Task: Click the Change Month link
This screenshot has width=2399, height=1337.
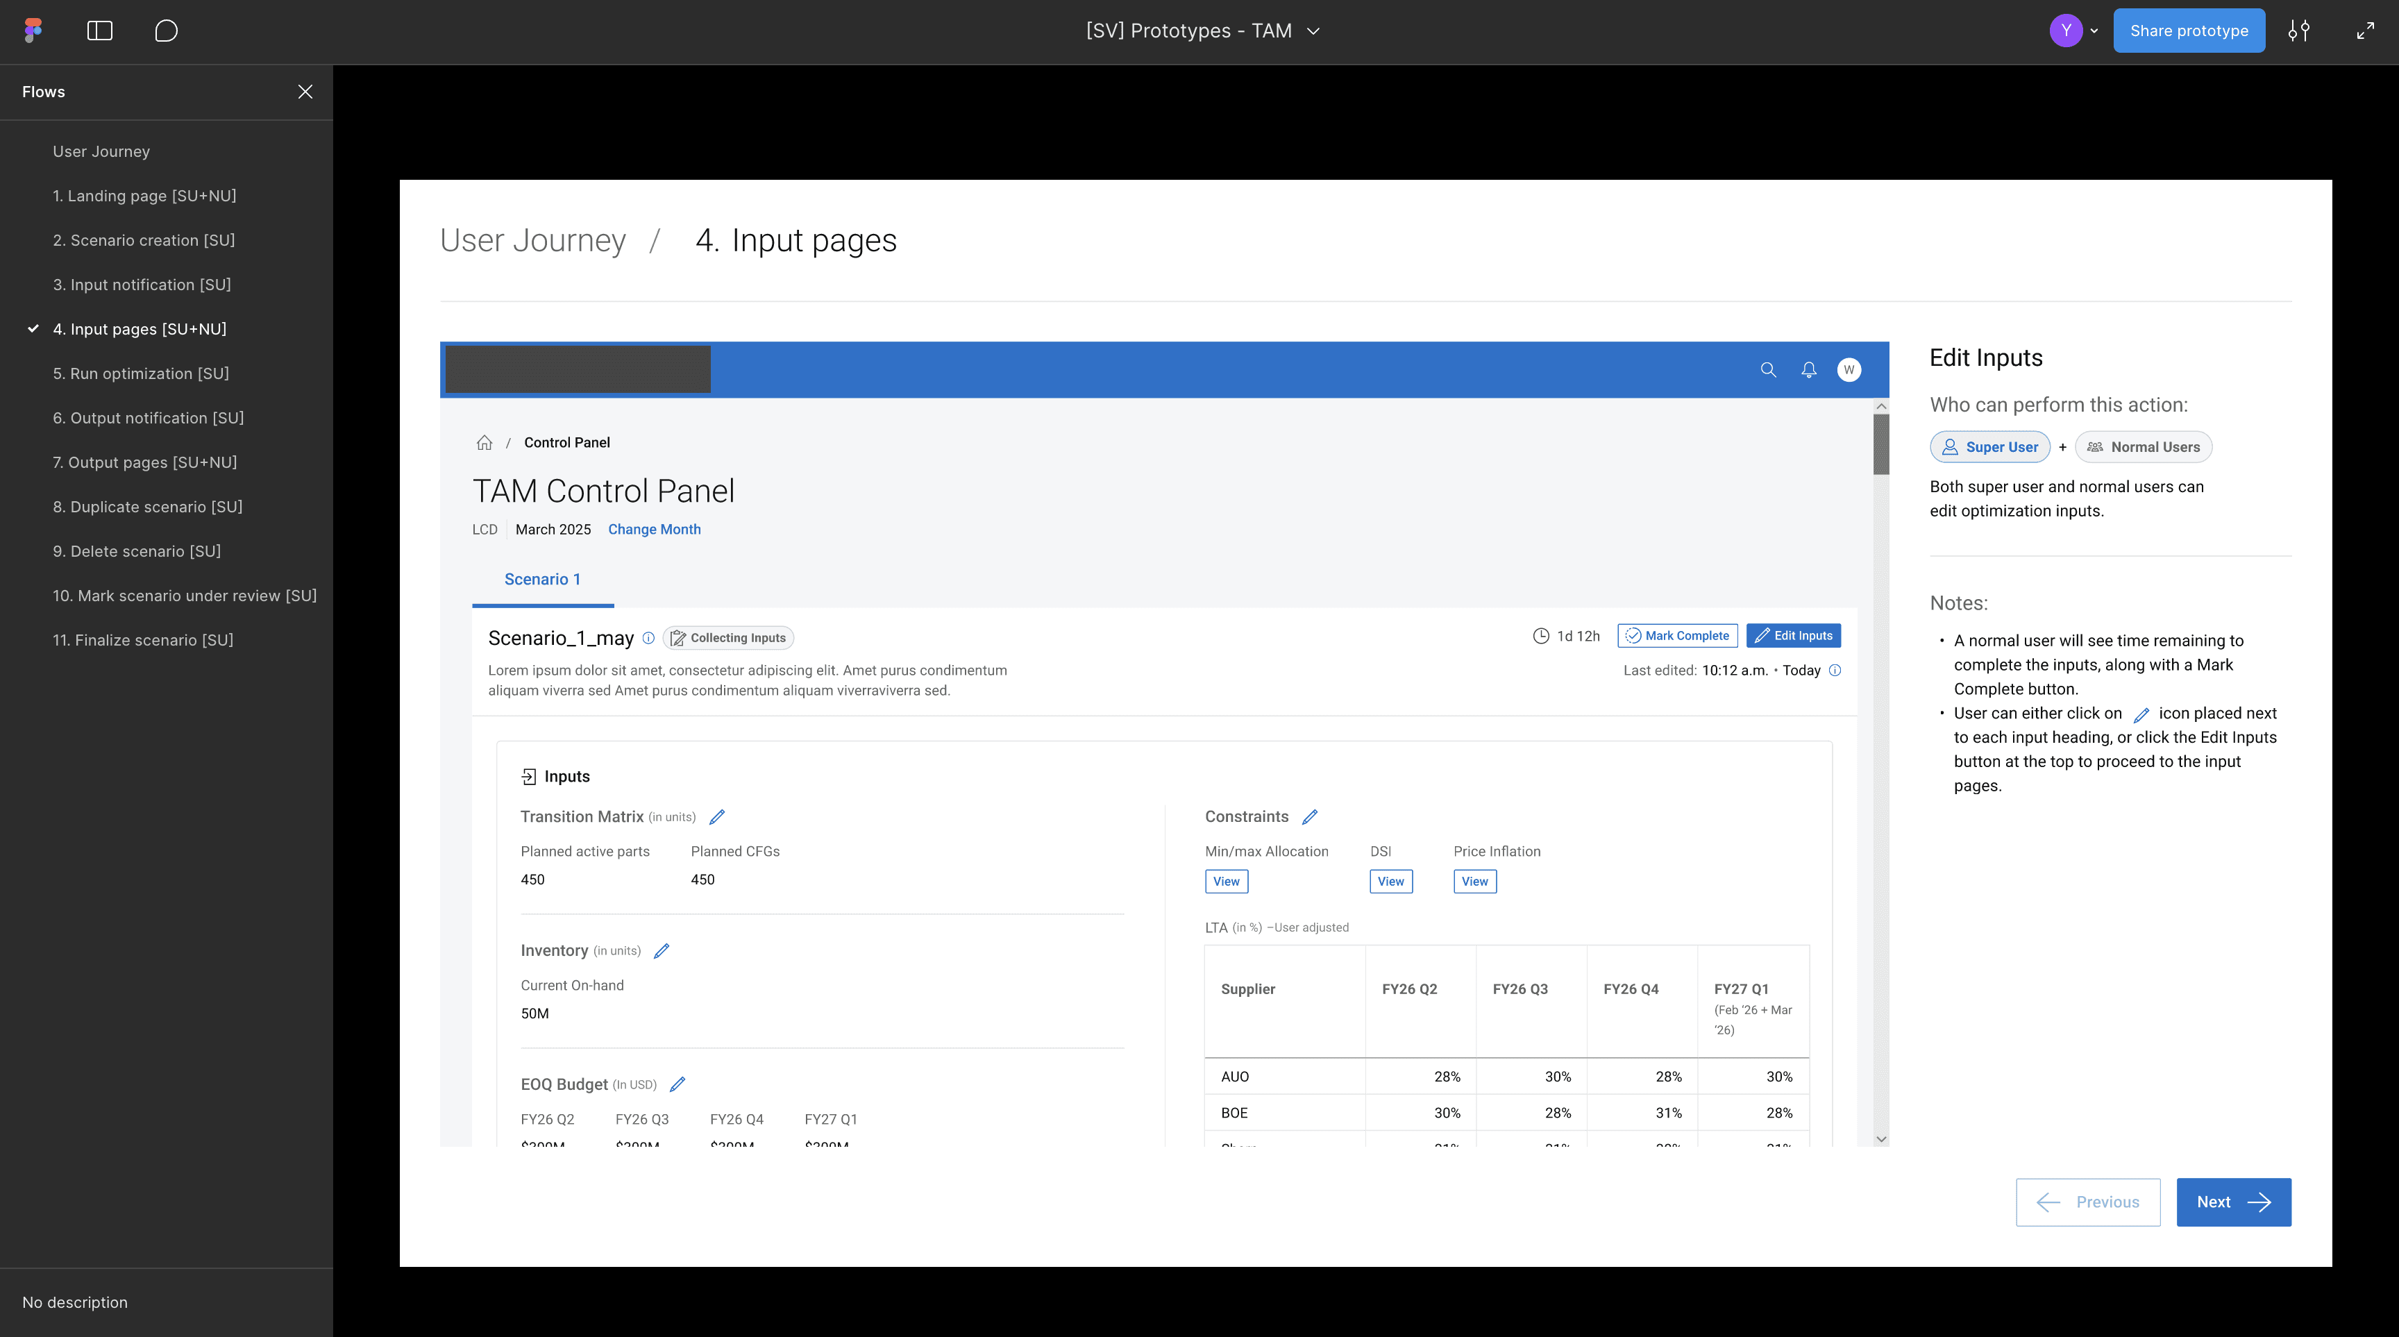Action: (x=654, y=529)
